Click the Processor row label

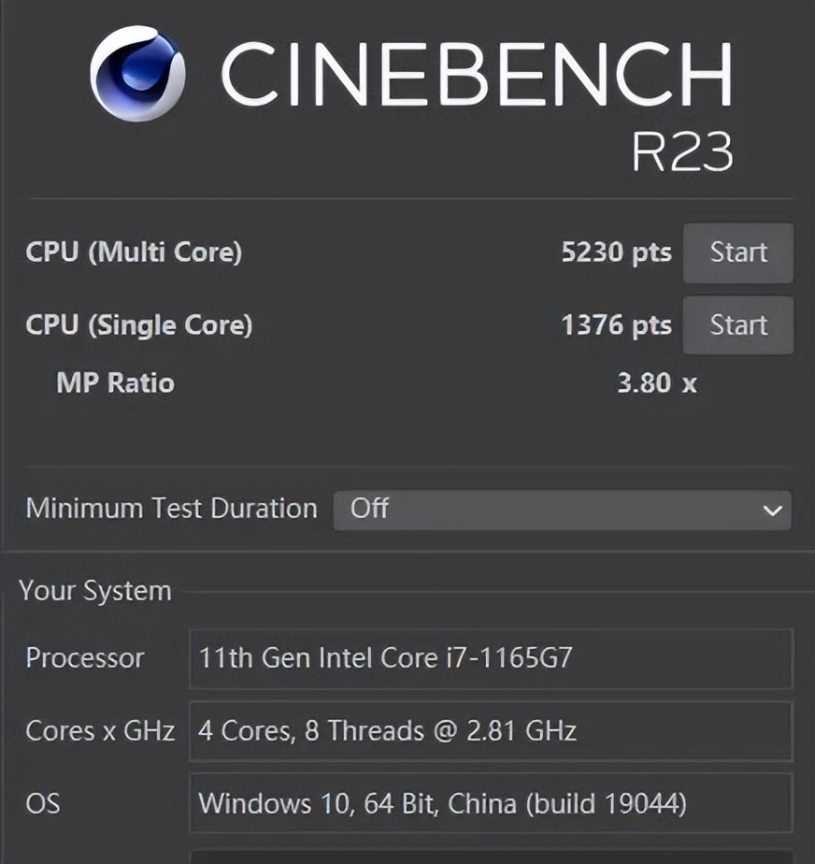coord(85,658)
